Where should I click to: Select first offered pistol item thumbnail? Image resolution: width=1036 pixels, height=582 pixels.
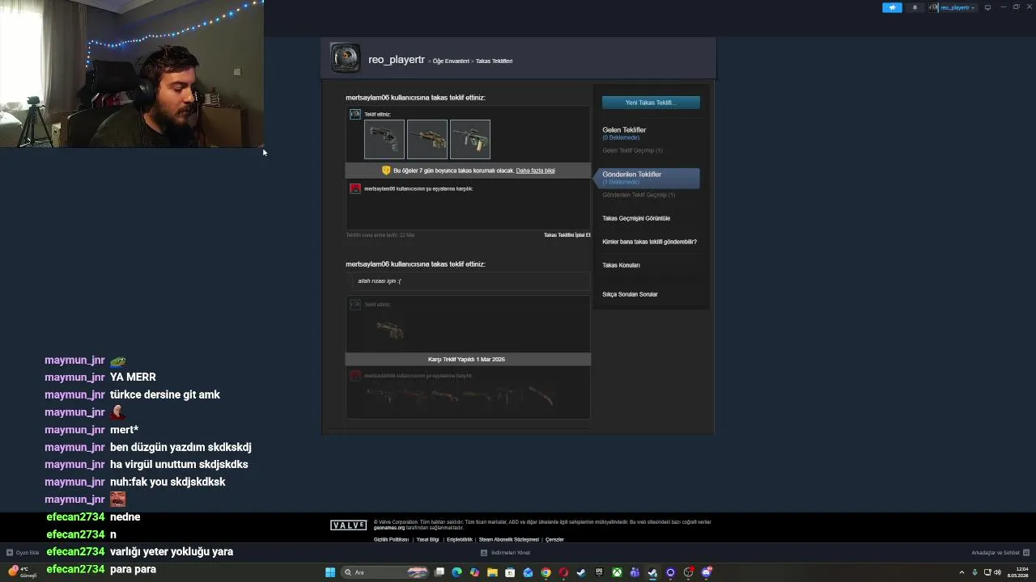coord(384,139)
